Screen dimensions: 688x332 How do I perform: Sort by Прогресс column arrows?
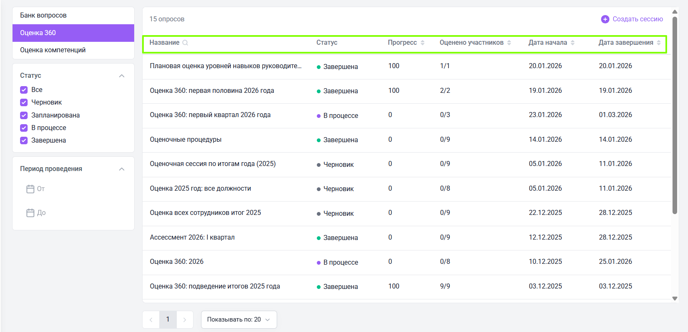(x=423, y=43)
